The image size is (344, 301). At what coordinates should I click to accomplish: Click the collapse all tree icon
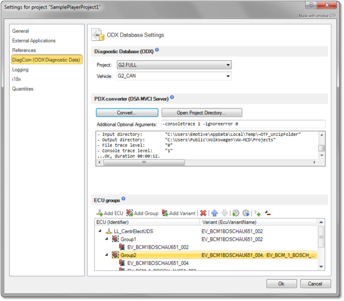(268, 213)
